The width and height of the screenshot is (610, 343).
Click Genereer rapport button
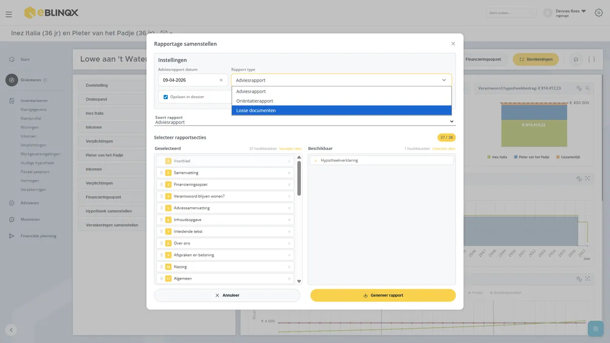pos(383,295)
